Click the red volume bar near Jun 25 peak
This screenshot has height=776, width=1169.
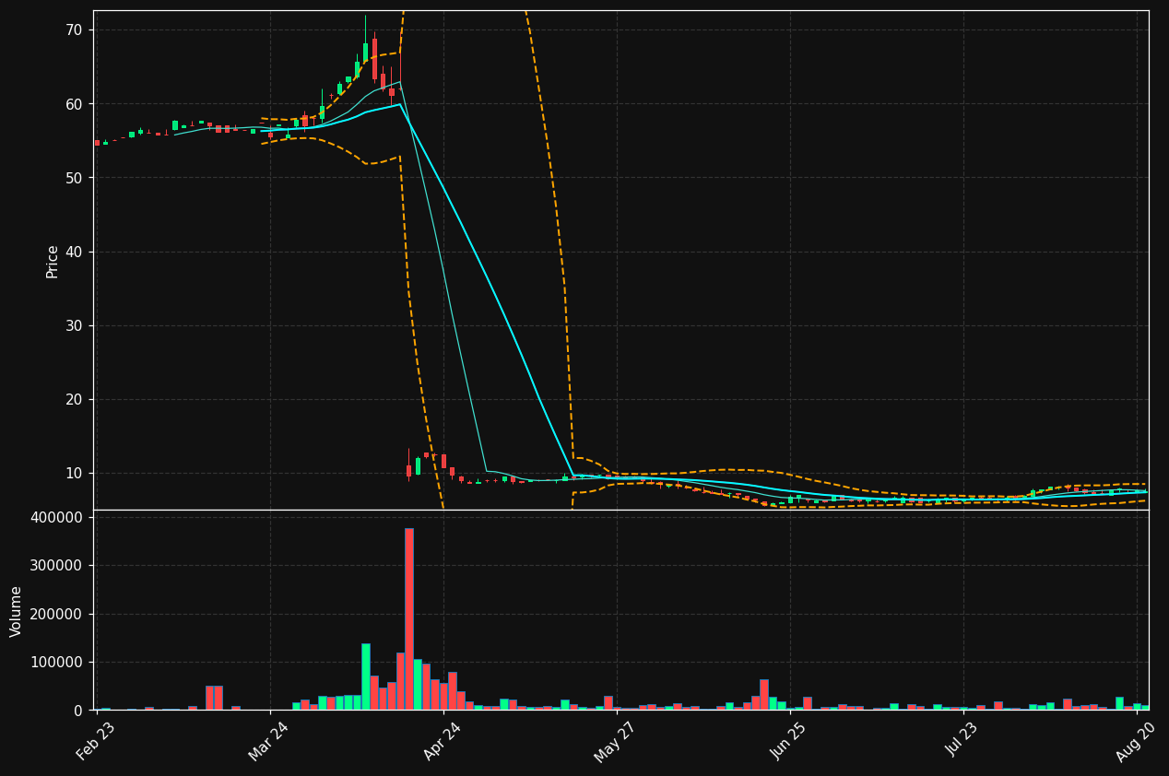coord(764,695)
